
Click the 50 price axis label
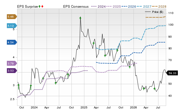[x=170, y=84]
